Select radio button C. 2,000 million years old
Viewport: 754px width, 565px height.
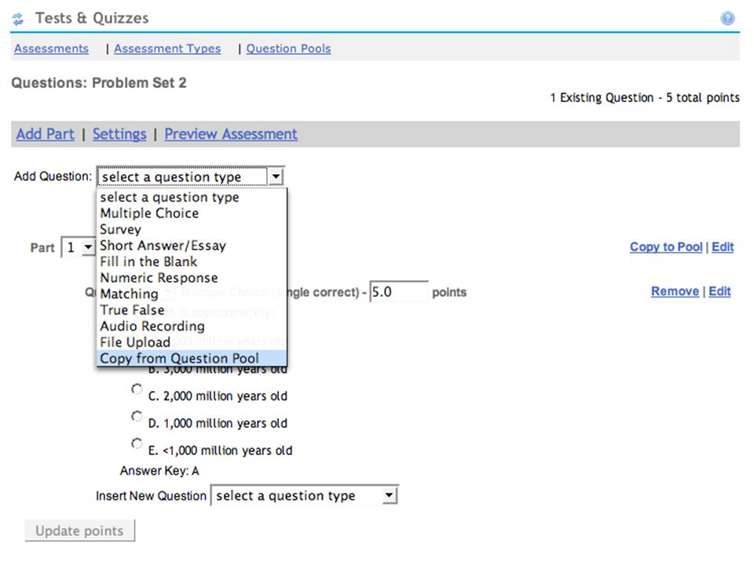[x=137, y=388]
